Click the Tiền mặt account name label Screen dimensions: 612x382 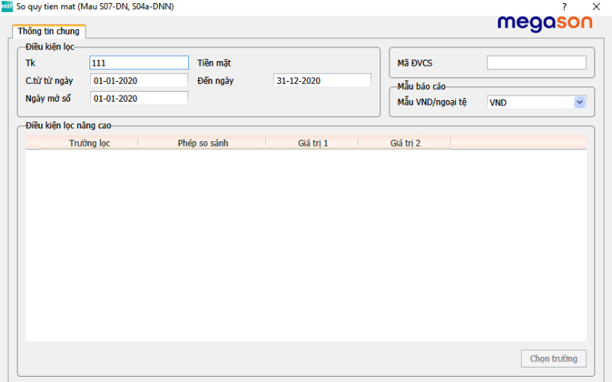(x=214, y=63)
